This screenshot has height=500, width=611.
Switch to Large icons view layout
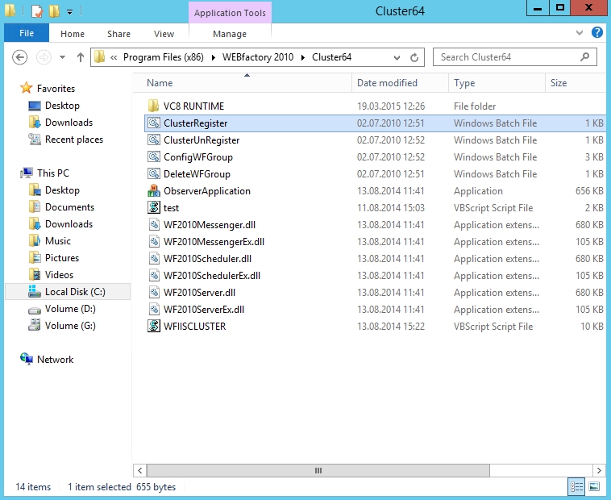tap(594, 487)
